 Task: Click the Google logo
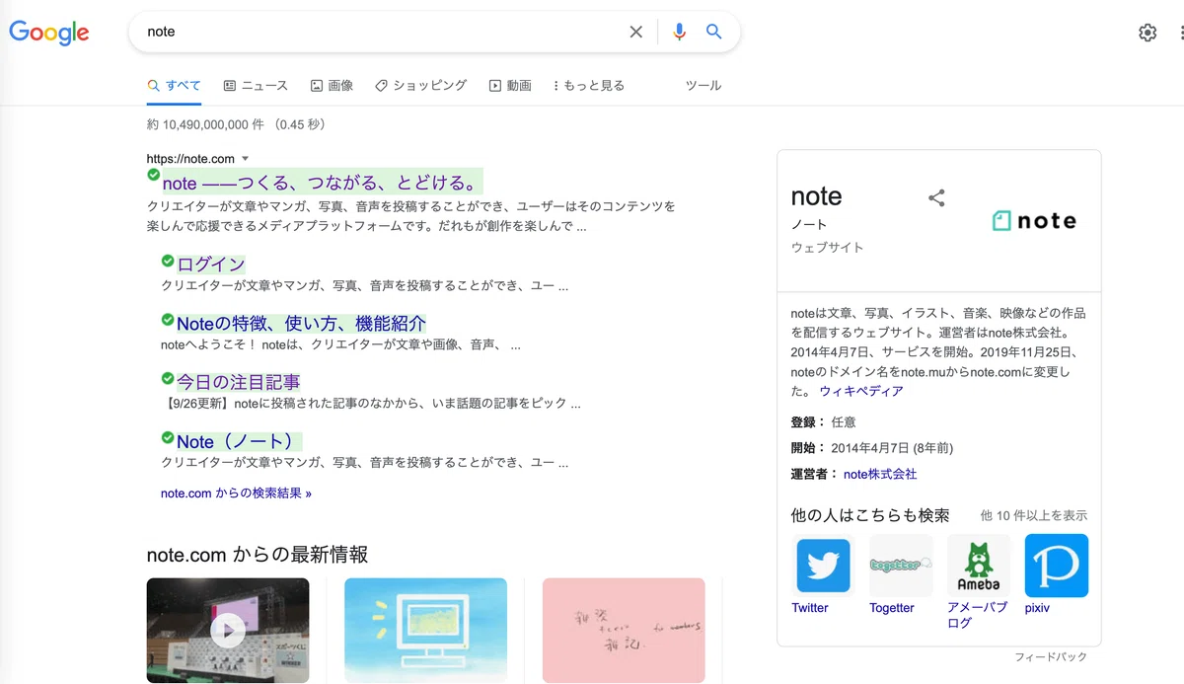click(x=49, y=32)
